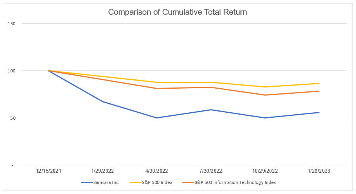Click the chart title Comparison of Cumulative Total Return
The width and height of the screenshot is (356, 194).
coord(177,12)
